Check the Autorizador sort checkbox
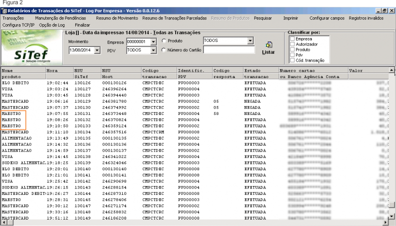Screen dimensions: 396x226 point(293,44)
